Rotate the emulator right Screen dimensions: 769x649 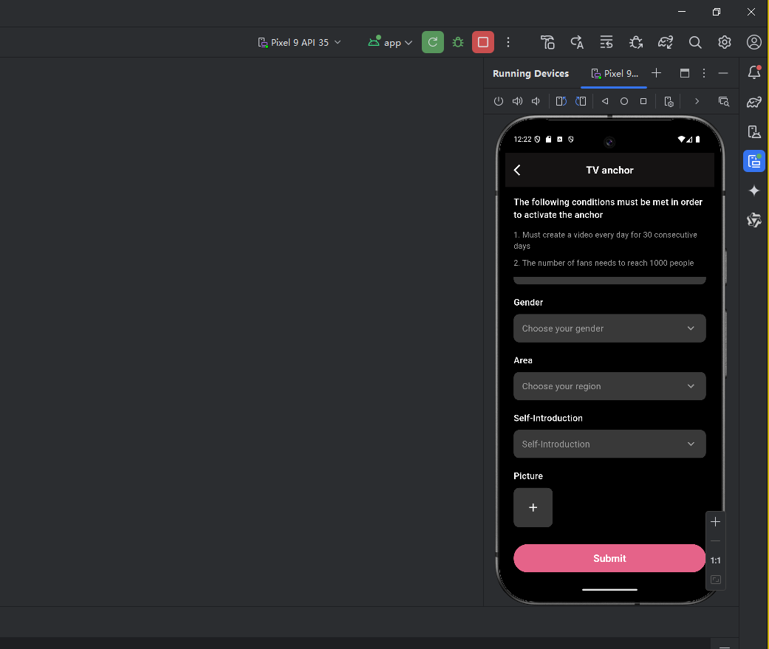tap(581, 101)
